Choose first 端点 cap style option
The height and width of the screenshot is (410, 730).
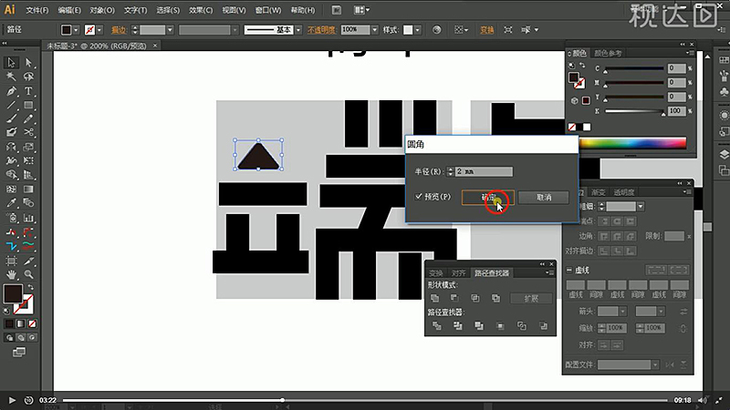coord(604,221)
